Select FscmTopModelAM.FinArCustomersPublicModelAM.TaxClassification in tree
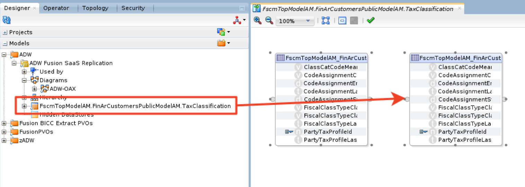 pos(135,106)
